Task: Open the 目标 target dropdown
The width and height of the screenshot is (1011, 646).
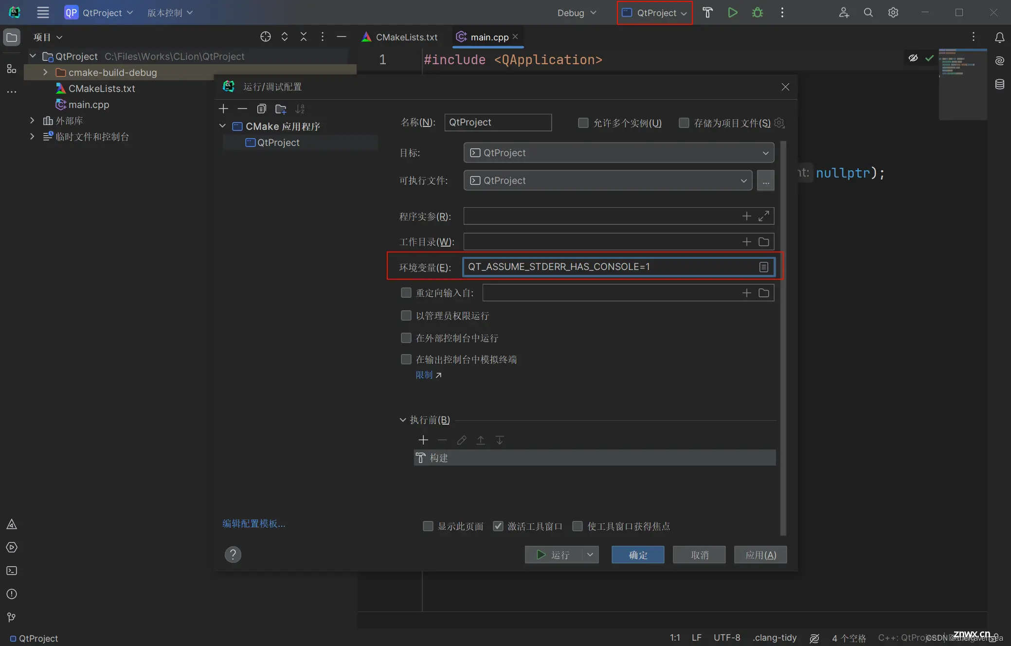Action: coord(618,153)
